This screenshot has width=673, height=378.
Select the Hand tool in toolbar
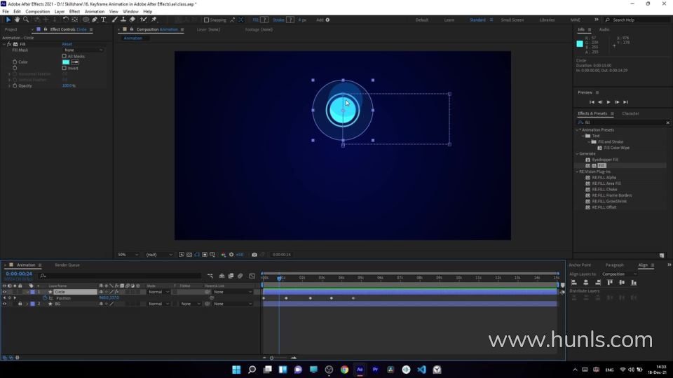[17, 20]
